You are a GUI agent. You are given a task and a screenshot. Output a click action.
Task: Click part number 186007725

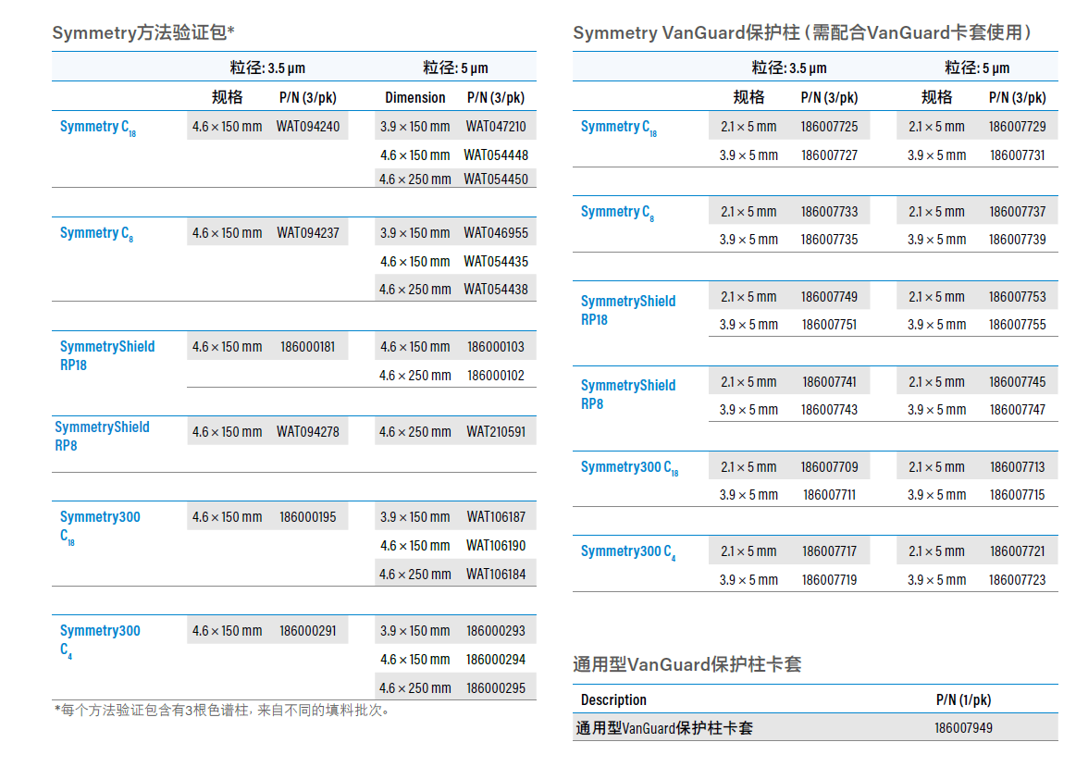click(829, 127)
